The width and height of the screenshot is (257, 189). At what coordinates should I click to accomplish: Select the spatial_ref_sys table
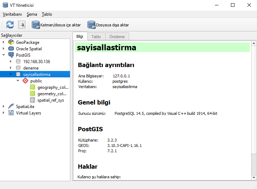point(50,100)
